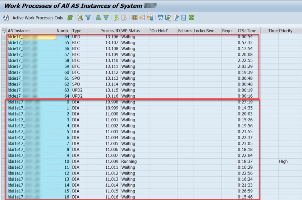Select row selector for DIA process 0
Screen dimensions: 302x200
[x=4, y=102]
